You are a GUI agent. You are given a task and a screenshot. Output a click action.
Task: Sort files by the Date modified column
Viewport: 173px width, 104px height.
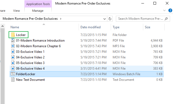pyautogui.click(x=90, y=27)
